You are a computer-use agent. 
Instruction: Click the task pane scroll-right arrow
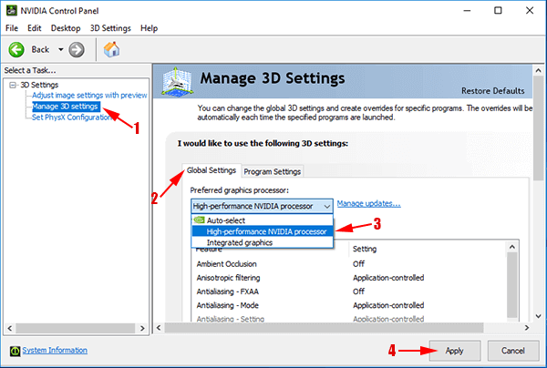142,328
